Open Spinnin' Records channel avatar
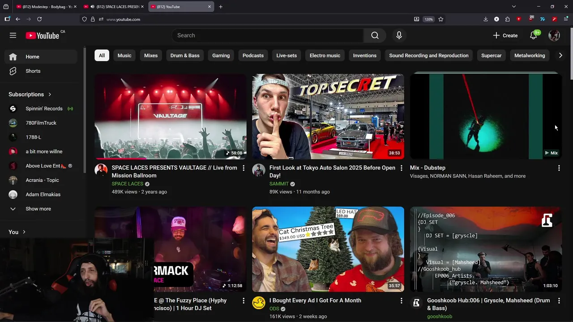 (13, 109)
